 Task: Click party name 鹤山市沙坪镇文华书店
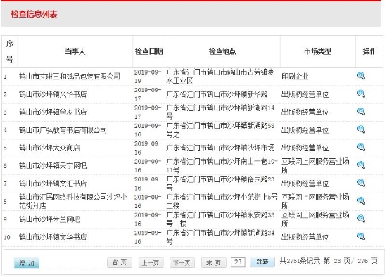coord(53,237)
